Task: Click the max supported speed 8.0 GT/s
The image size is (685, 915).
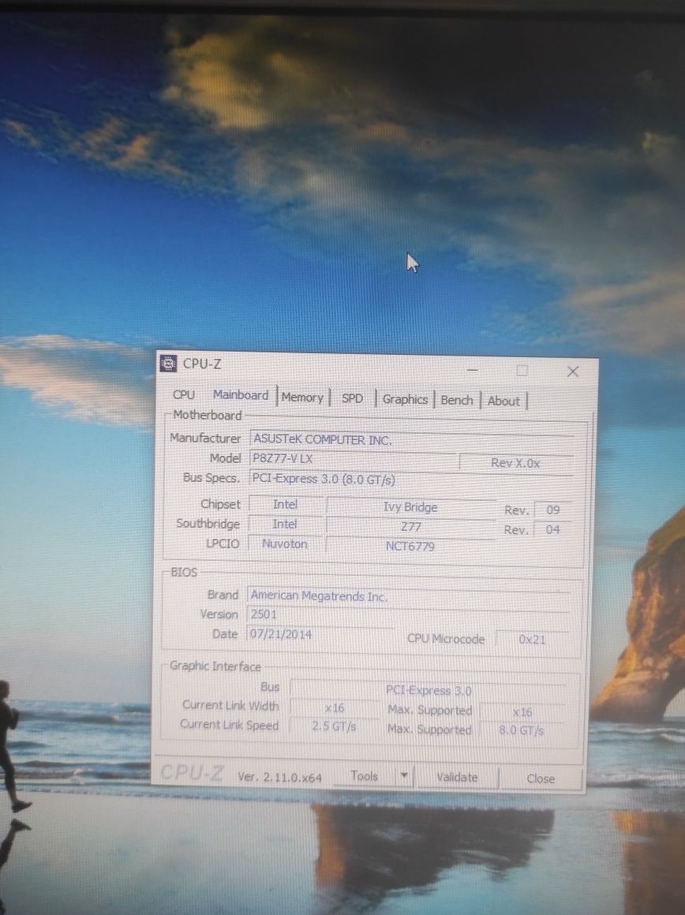Action: point(521,730)
